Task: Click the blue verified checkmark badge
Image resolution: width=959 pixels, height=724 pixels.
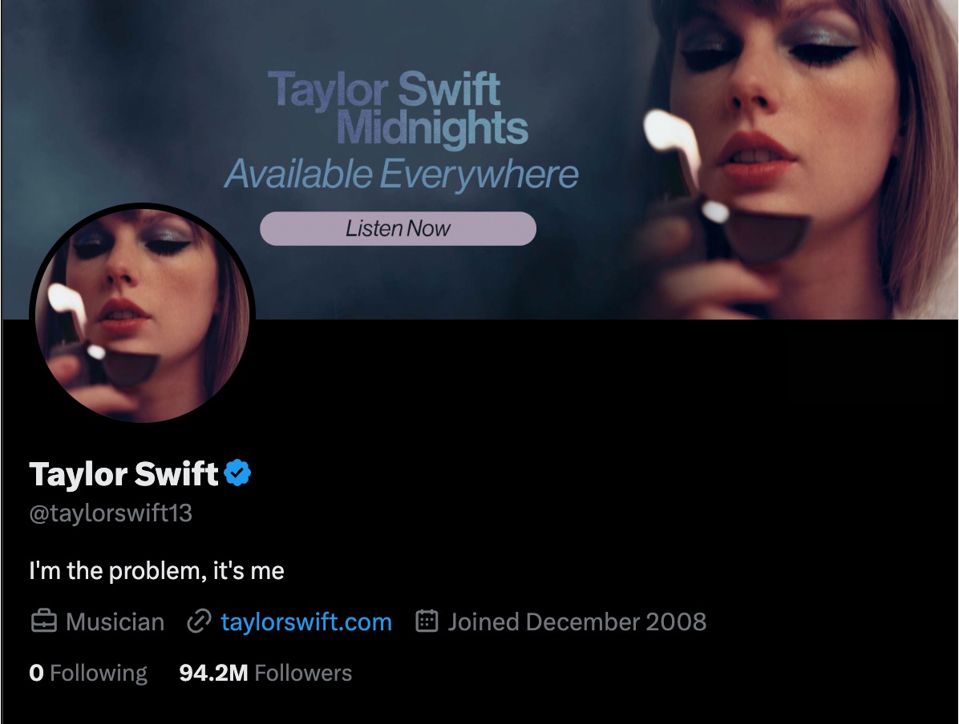Action: pyautogui.click(x=238, y=473)
